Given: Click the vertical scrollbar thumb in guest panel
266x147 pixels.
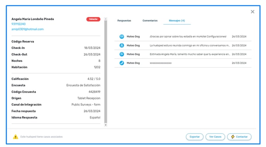Looking at the screenshot, I should coord(106,72).
